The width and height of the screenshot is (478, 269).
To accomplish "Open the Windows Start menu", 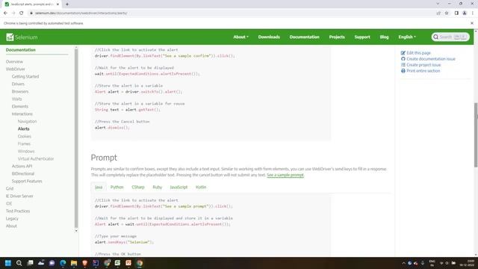I will pyautogui.click(x=8, y=263).
